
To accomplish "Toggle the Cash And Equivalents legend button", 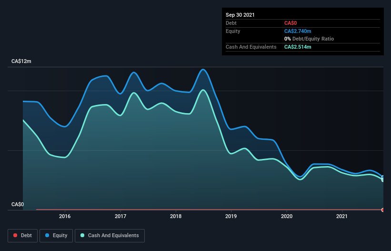I will [x=110, y=236].
